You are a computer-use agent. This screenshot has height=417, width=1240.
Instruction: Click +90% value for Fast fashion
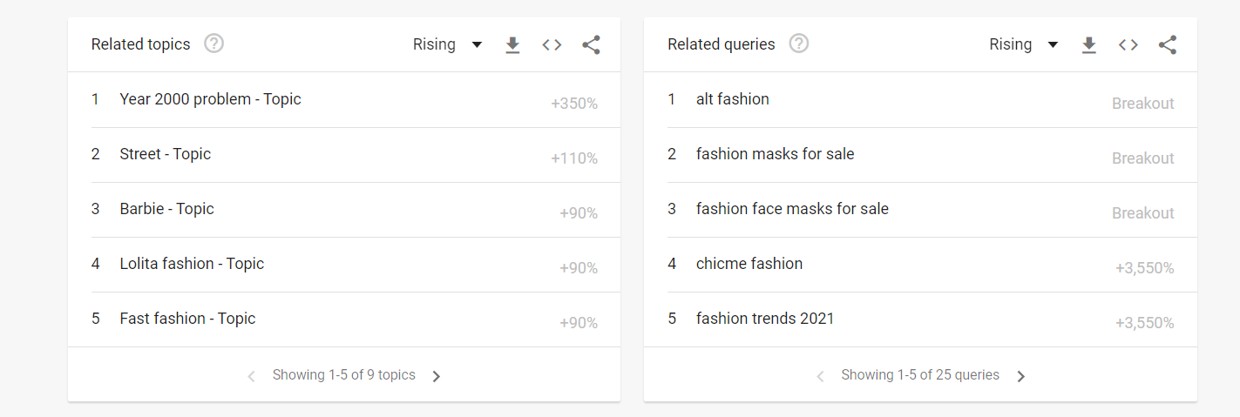click(x=579, y=323)
